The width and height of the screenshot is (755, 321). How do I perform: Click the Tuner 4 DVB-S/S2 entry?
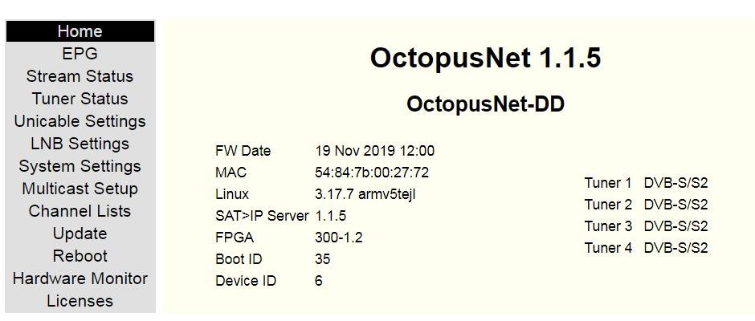point(646,248)
